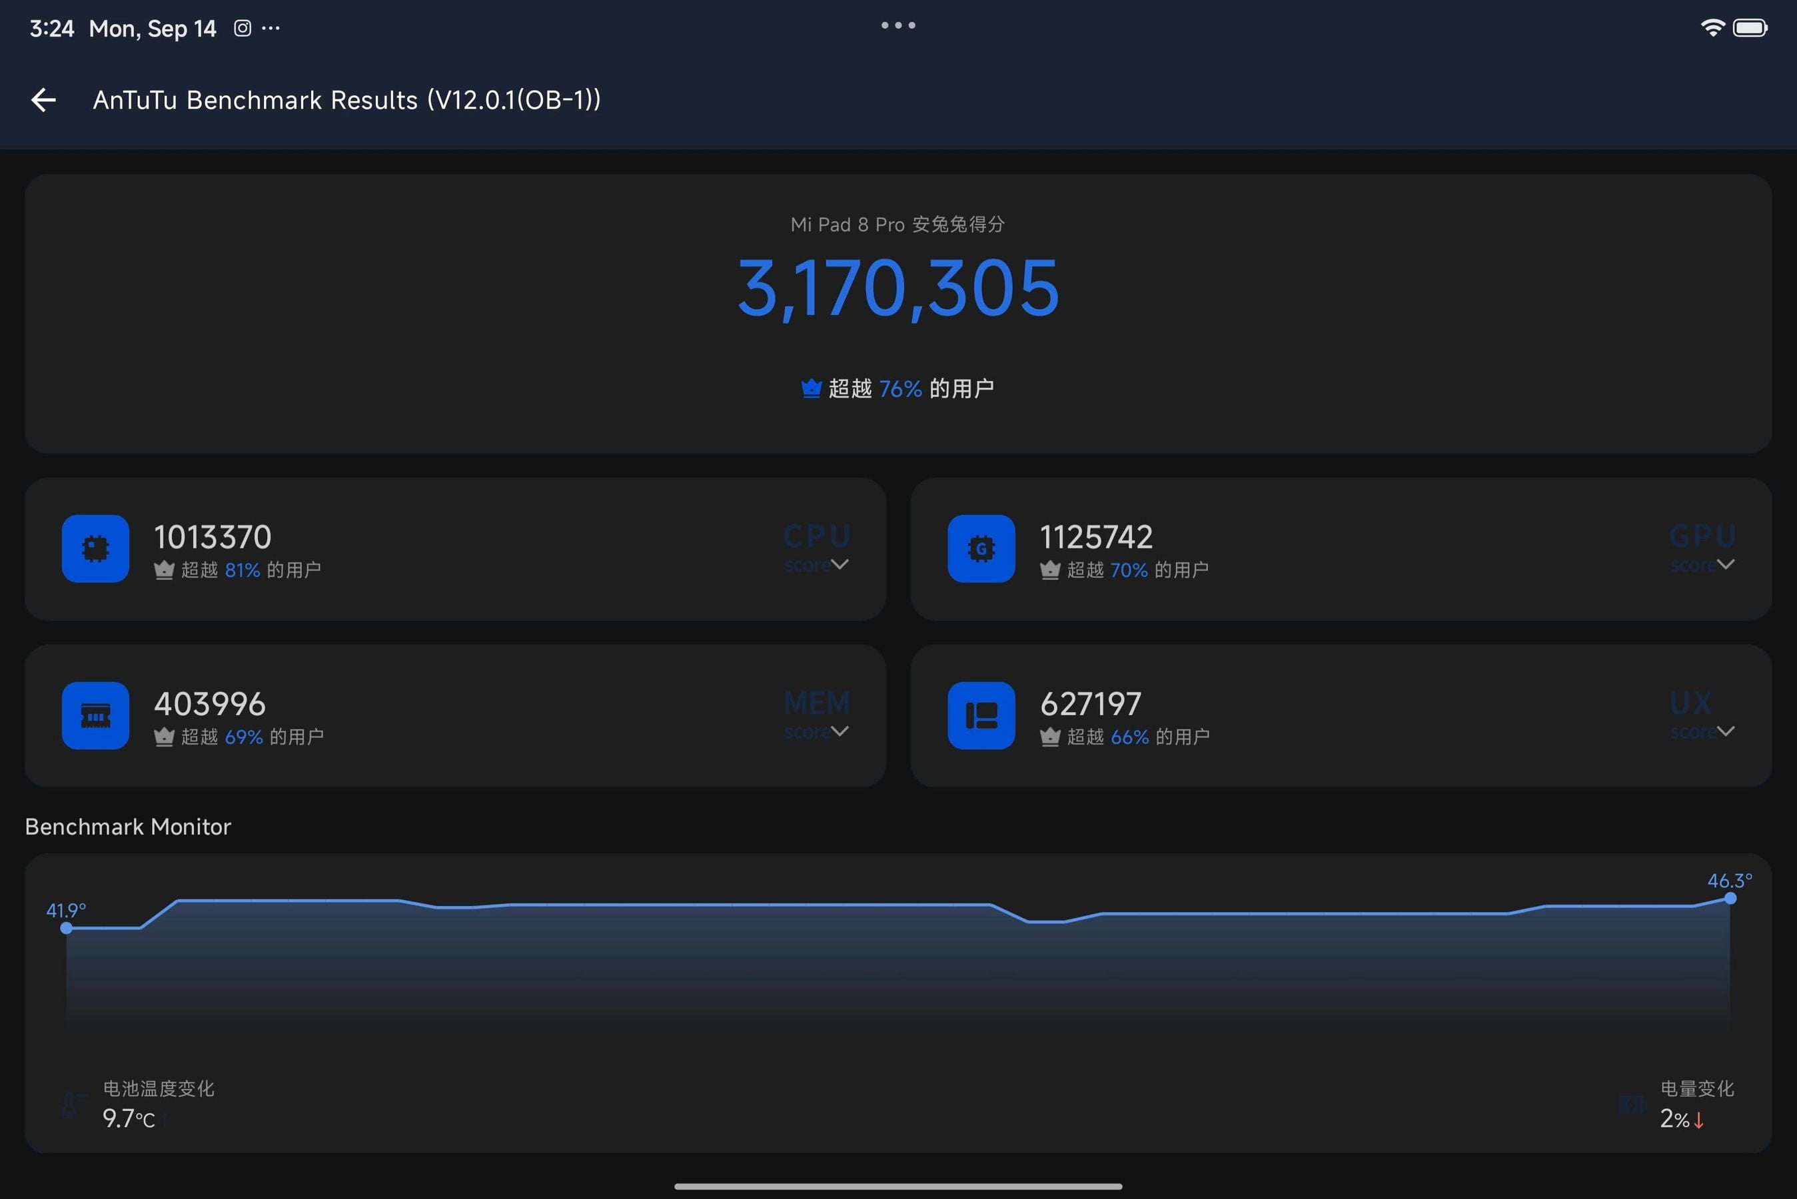Tap the status bar clock 3:24
Screen dimensions: 1797x1199
coord(52,28)
